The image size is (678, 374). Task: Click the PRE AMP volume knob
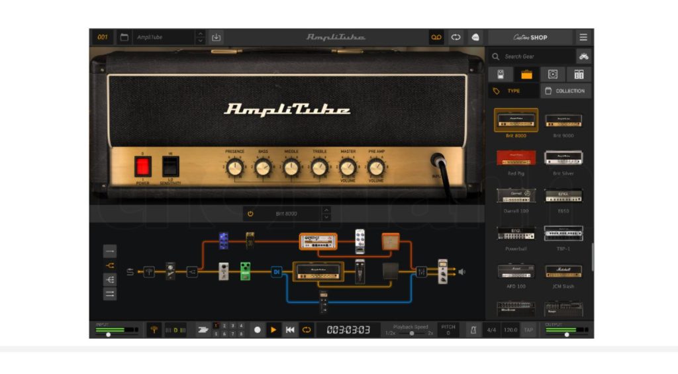376,167
